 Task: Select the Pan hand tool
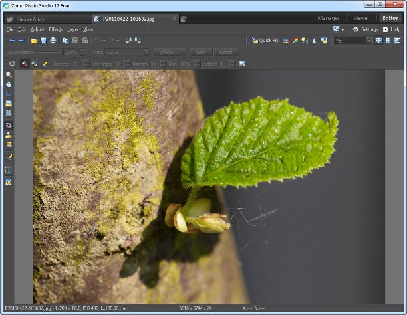coord(9,84)
